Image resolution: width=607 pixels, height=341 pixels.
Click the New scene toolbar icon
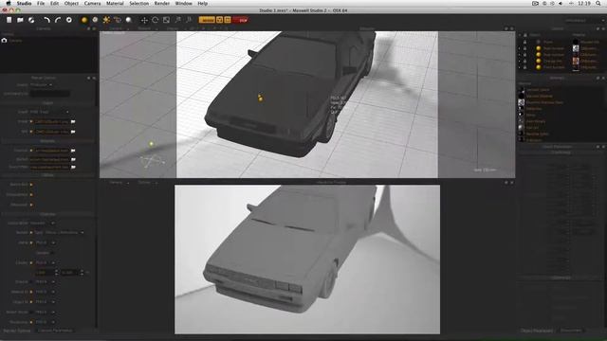point(9,20)
